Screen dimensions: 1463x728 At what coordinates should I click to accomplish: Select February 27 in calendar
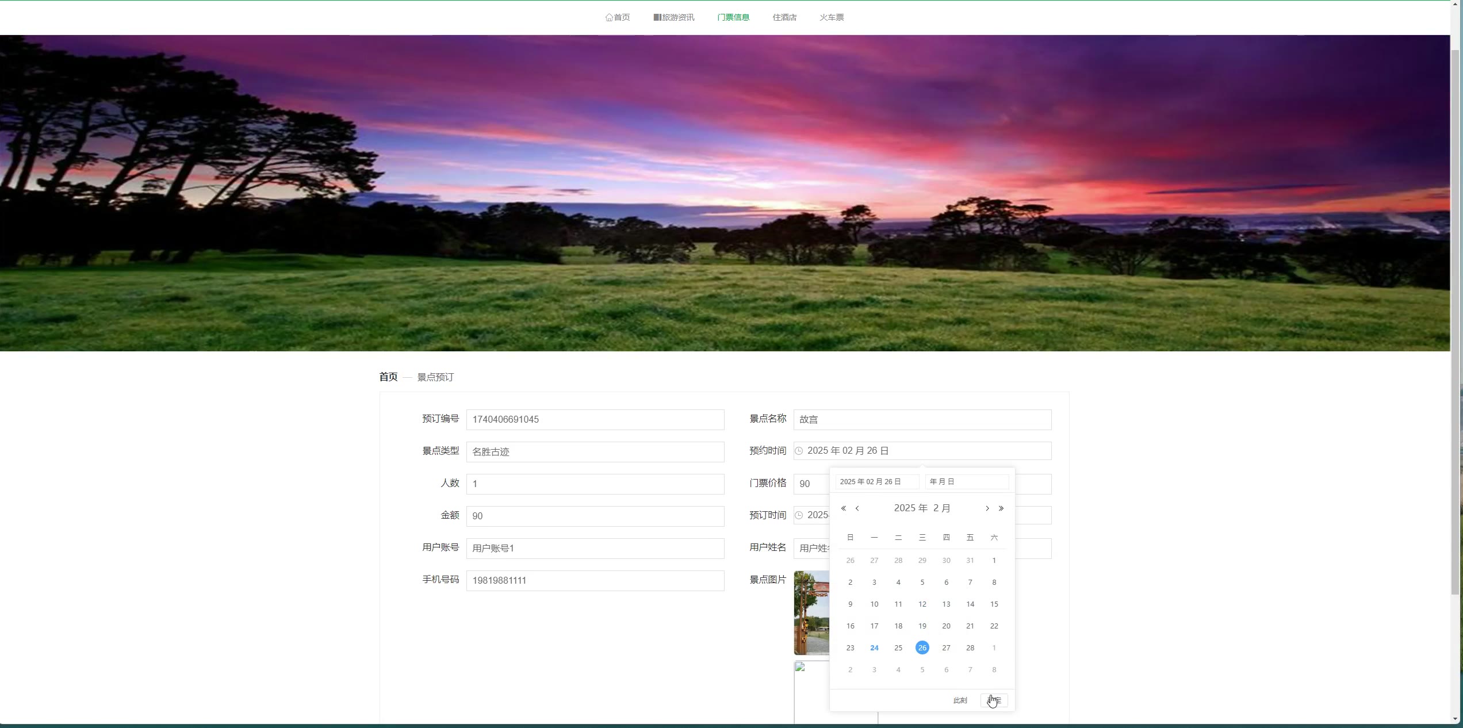[x=946, y=648]
